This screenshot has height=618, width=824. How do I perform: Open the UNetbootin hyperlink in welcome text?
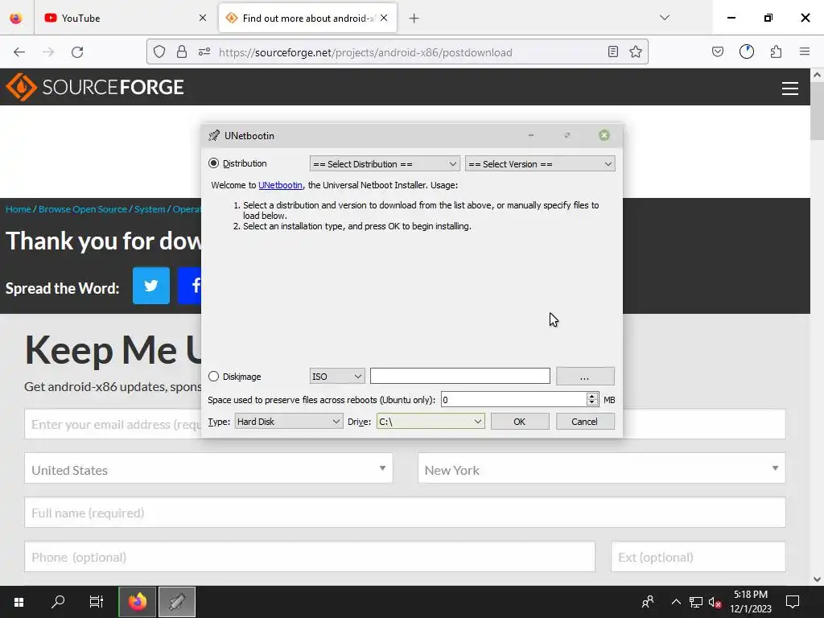[x=280, y=185]
